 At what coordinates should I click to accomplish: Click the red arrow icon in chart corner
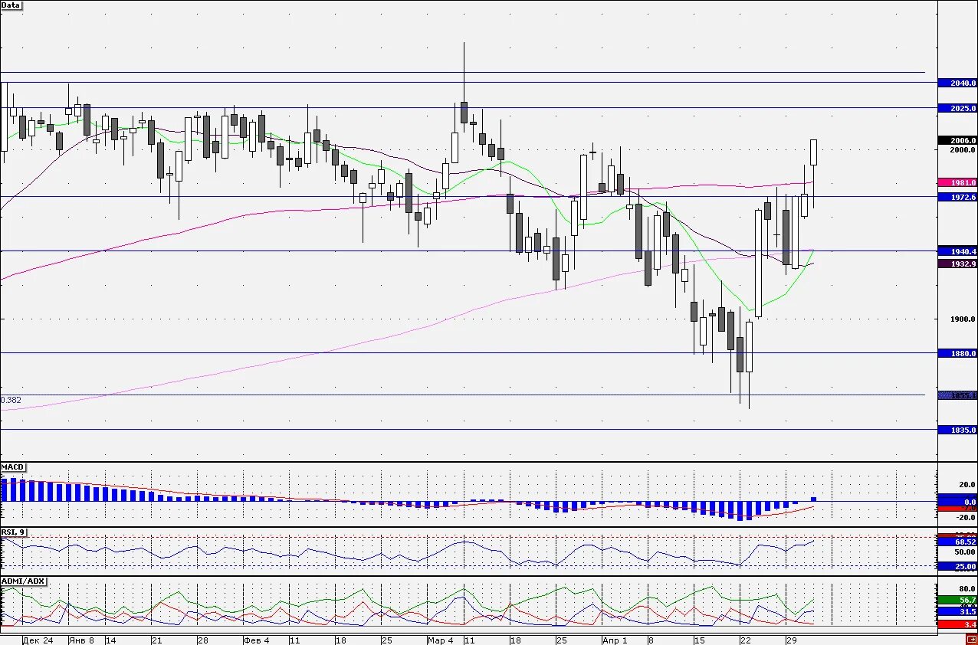[x=971, y=640]
